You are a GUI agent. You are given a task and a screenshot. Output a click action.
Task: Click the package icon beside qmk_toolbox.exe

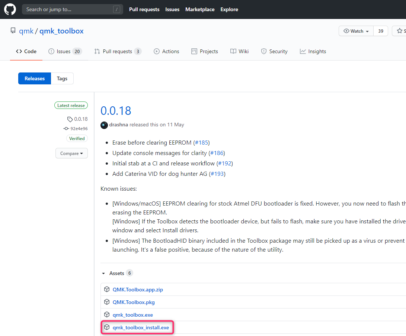pos(107,315)
